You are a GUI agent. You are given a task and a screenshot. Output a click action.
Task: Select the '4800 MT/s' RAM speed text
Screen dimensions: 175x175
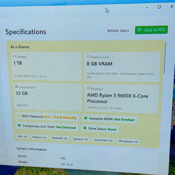(x=22, y=105)
